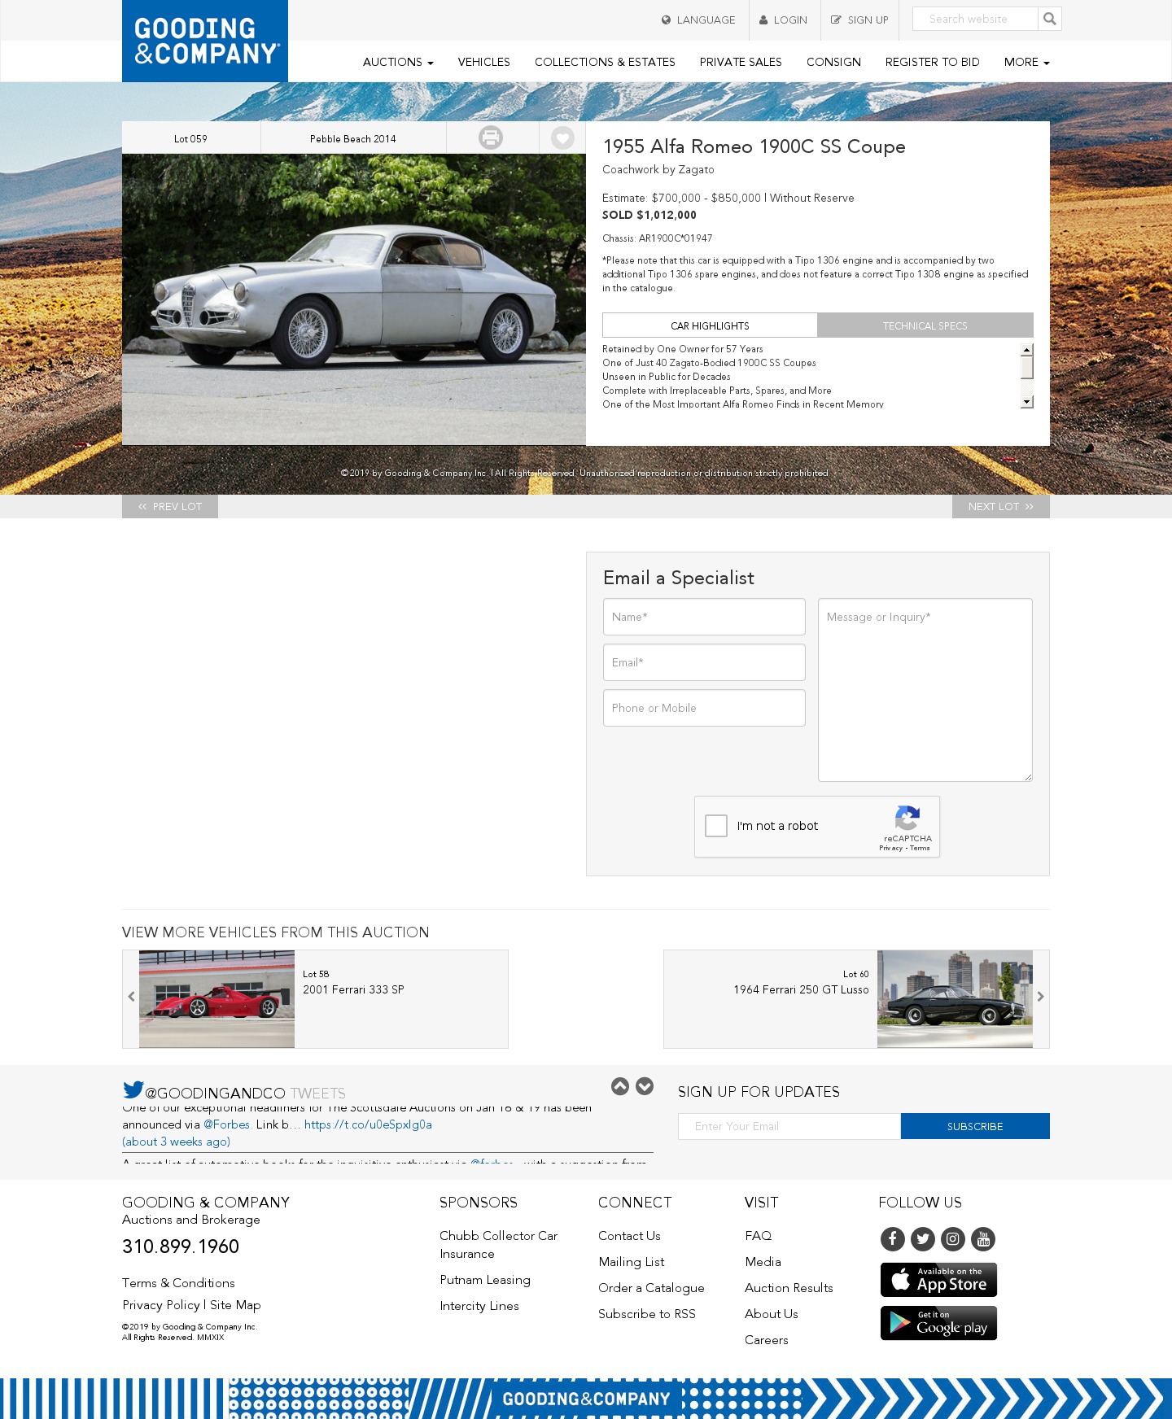Image resolution: width=1172 pixels, height=1419 pixels.
Task: Open the Mailing List link
Action: pyautogui.click(x=632, y=1262)
